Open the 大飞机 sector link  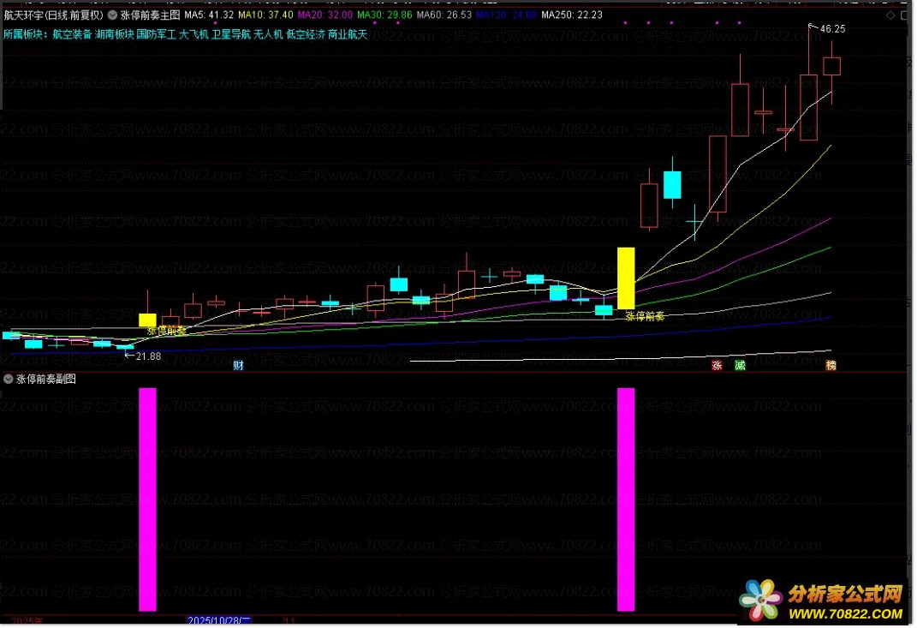pos(194,34)
